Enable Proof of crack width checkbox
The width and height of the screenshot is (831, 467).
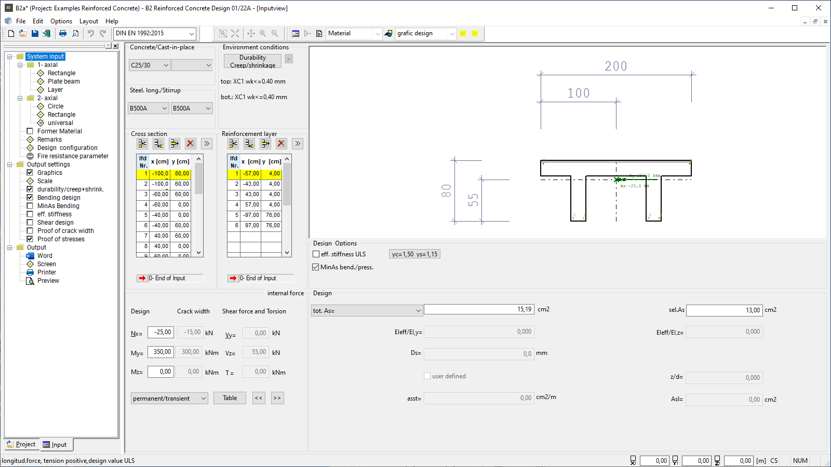30,231
